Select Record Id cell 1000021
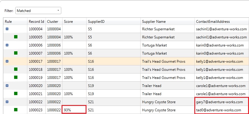This screenshot has height=114, width=249. [x=36, y=94]
